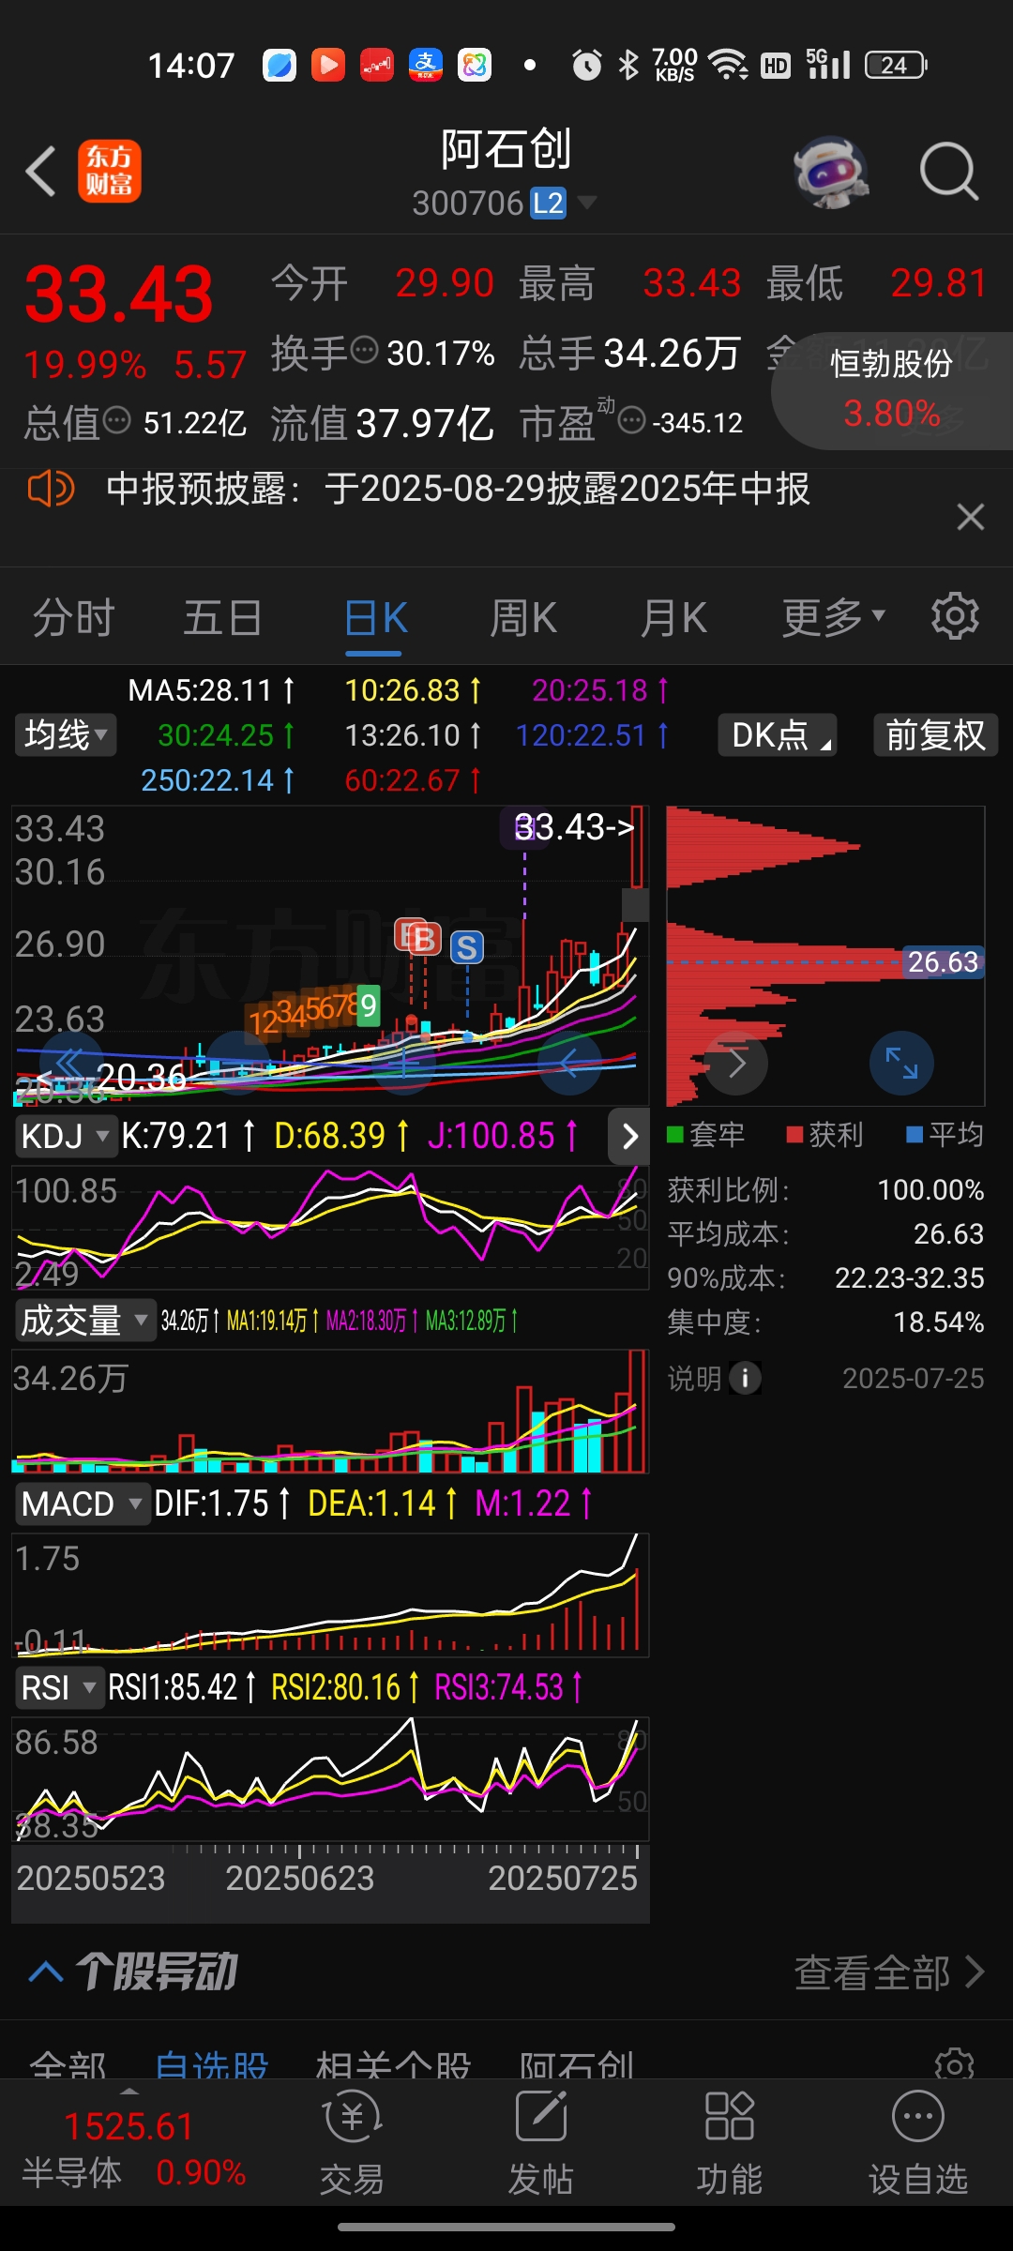Screen dimensions: 1013x2251
Task: Open the 成交量 indicator dropdown
Action: pos(84,1321)
